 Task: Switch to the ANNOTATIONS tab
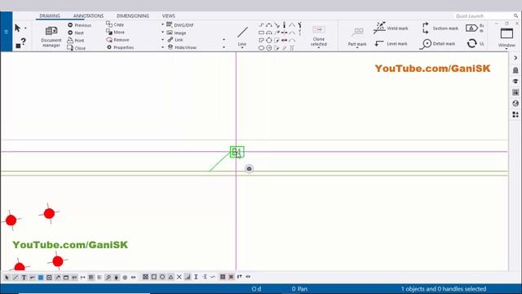88,16
